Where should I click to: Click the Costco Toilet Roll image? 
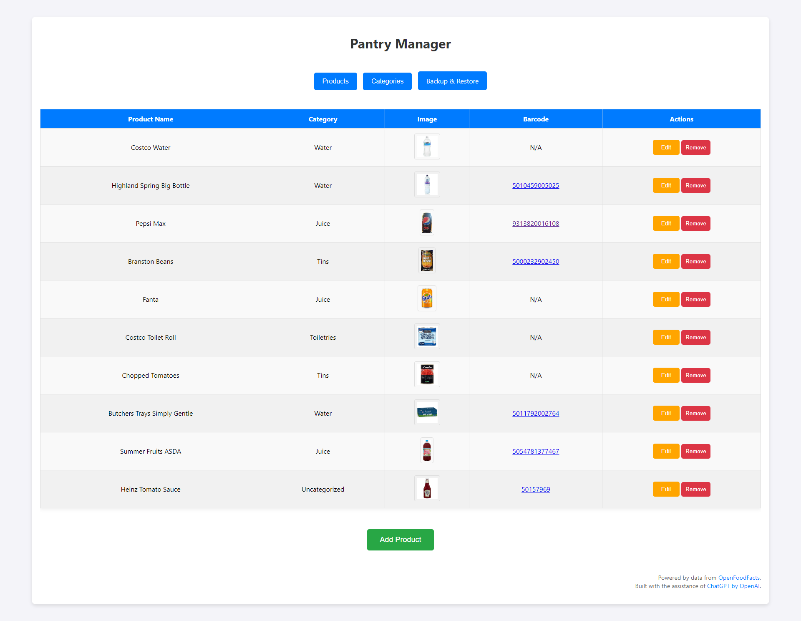(x=427, y=337)
